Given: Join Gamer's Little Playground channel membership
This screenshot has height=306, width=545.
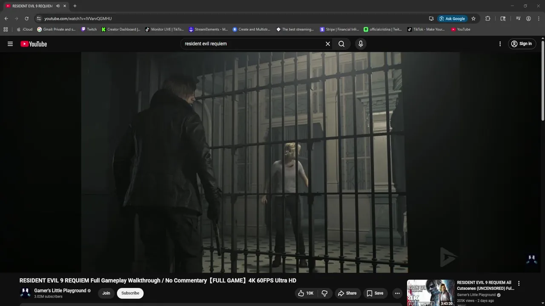Looking at the screenshot, I should 106,293.
